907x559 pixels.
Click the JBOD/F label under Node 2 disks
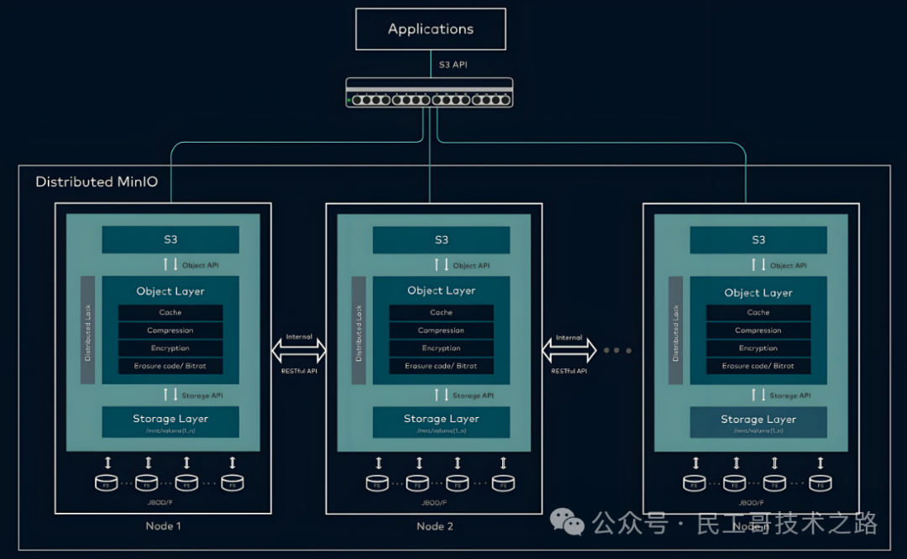[434, 503]
